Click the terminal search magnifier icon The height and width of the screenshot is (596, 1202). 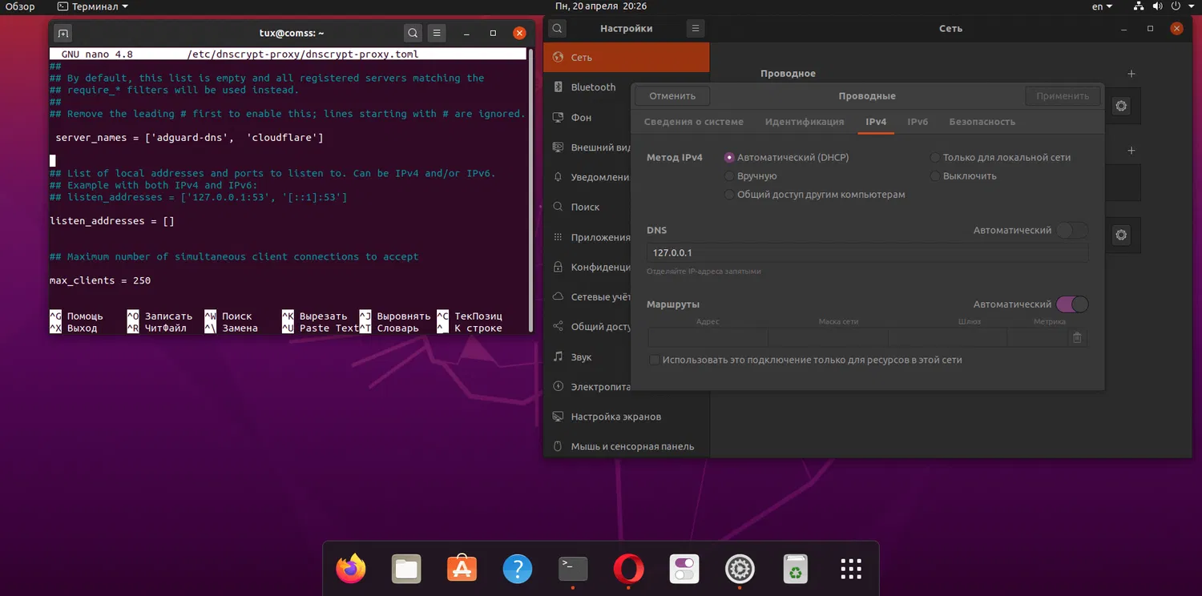[x=413, y=33]
